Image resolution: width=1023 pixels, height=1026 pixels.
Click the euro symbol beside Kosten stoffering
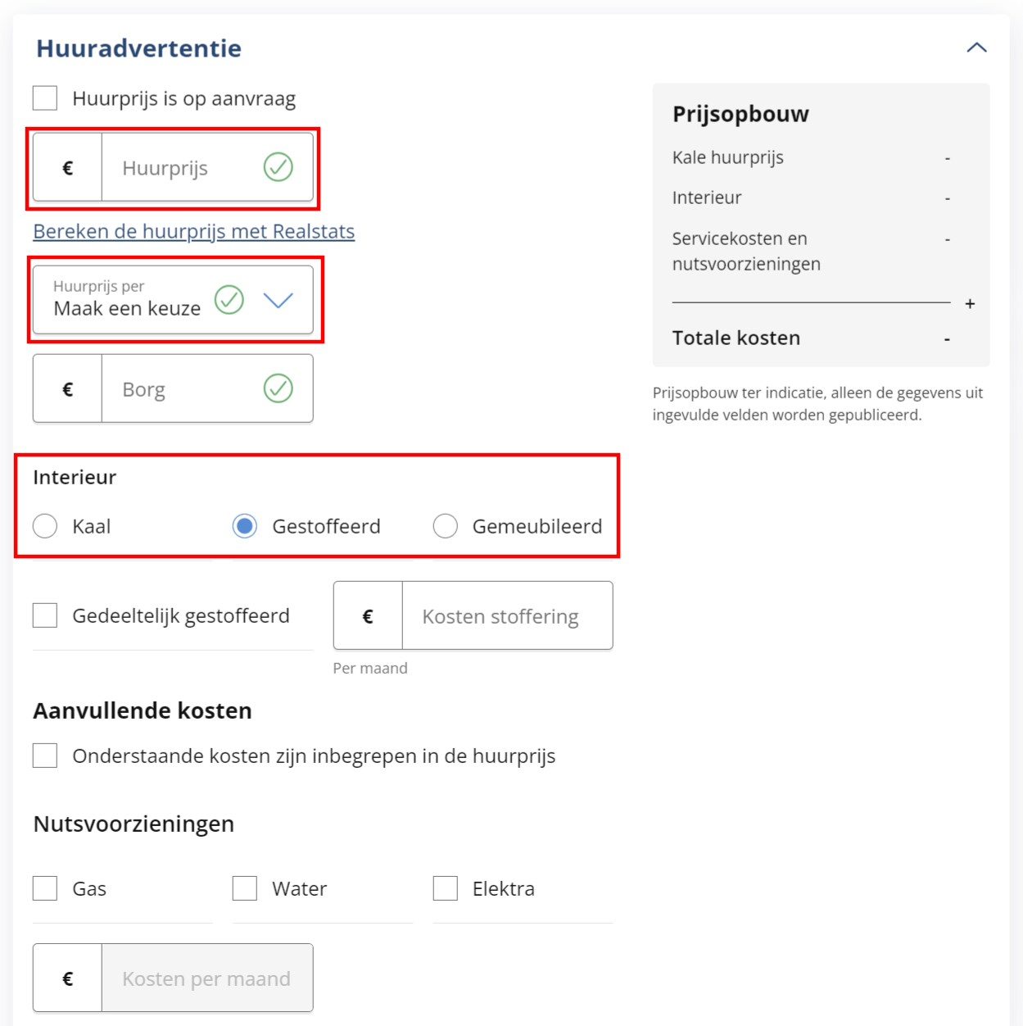(x=368, y=616)
